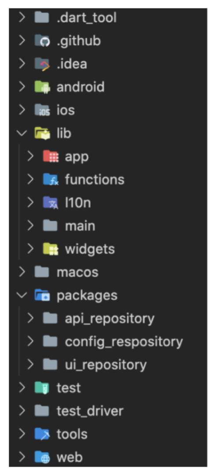Click the green android folder icon

[42, 87]
